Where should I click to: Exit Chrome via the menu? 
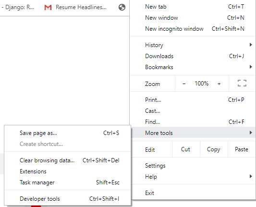[x=193, y=193]
